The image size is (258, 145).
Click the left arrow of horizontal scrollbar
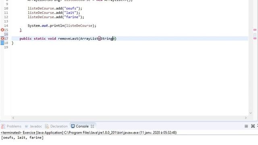13,118
